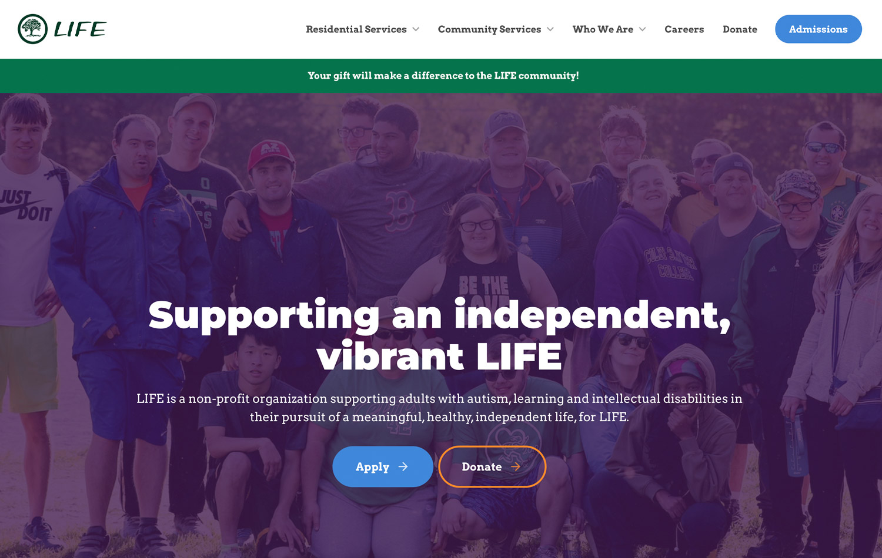882x558 pixels.
Task: Go to the Careers page
Action: pos(684,29)
